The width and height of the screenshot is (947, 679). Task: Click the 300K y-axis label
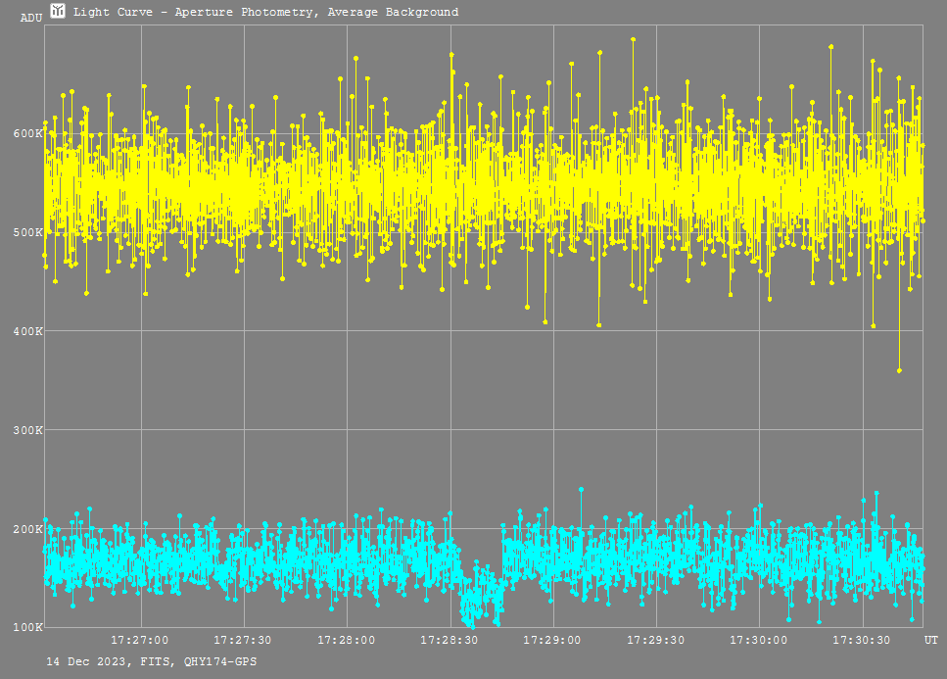pyautogui.click(x=27, y=430)
